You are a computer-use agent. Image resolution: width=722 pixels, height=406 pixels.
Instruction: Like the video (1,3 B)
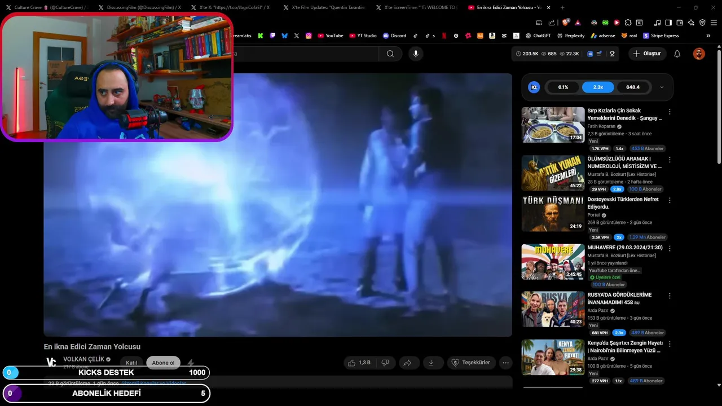click(x=359, y=363)
